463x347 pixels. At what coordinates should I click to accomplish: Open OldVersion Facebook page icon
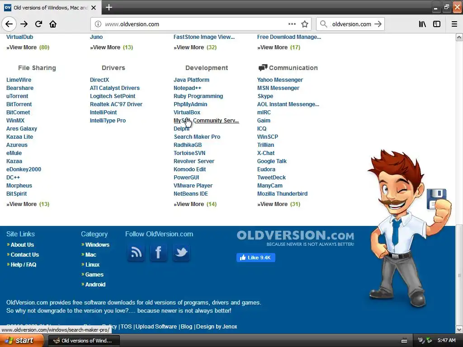click(x=159, y=252)
